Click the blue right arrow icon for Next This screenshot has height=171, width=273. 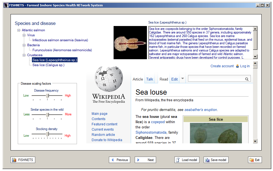pyautogui.click(x=138, y=160)
